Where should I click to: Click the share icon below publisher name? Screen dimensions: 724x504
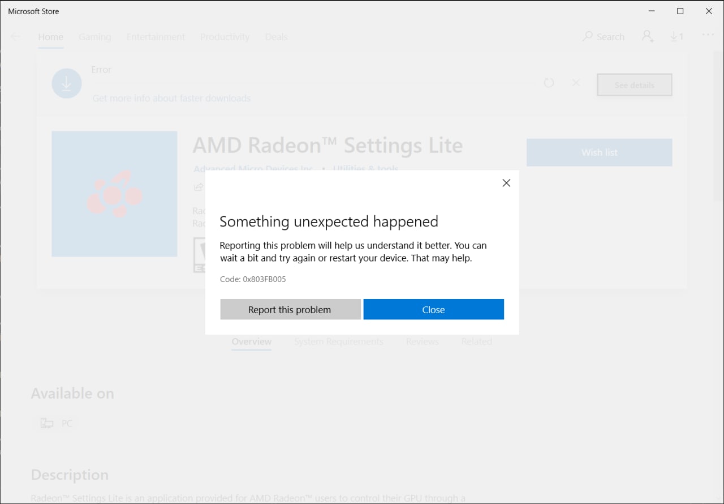point(199,187)
